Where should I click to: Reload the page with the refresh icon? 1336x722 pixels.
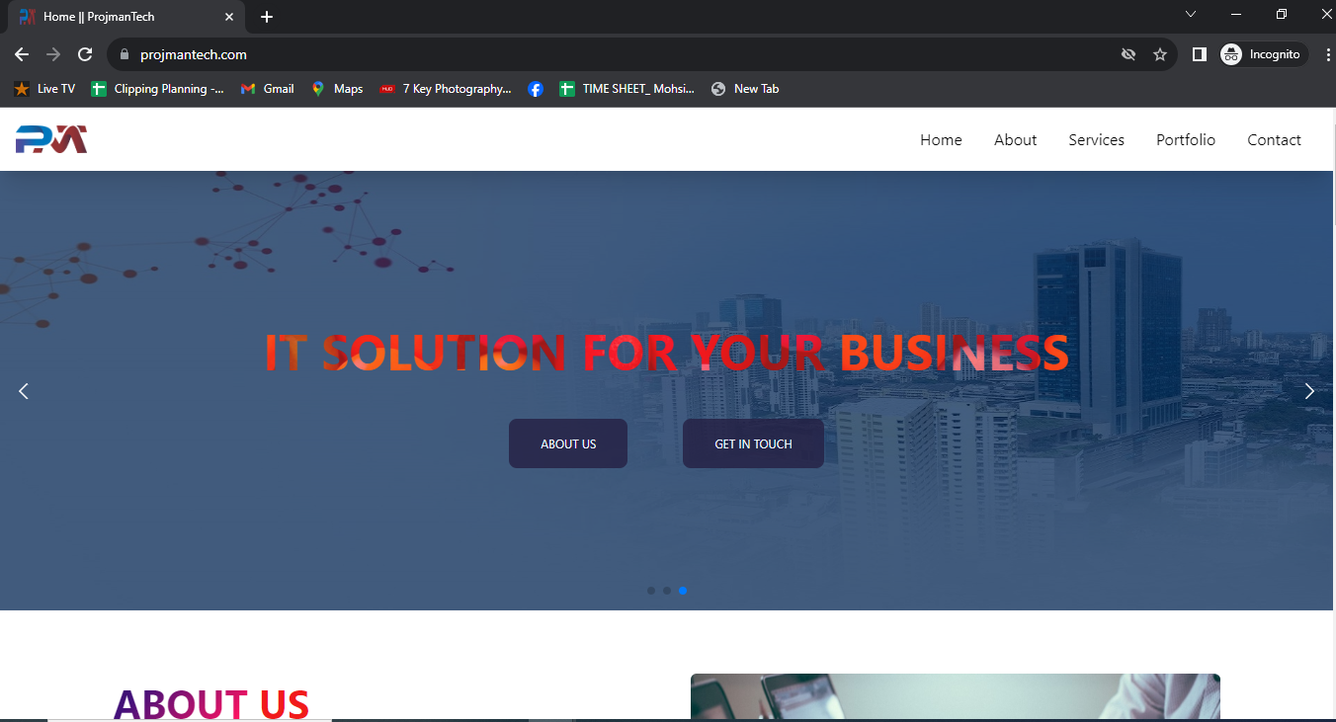tap(85, 54)
